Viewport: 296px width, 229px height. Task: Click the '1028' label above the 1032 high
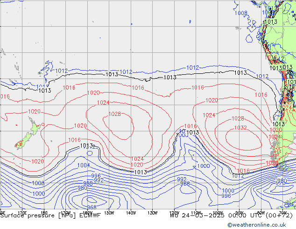point(238,118)
